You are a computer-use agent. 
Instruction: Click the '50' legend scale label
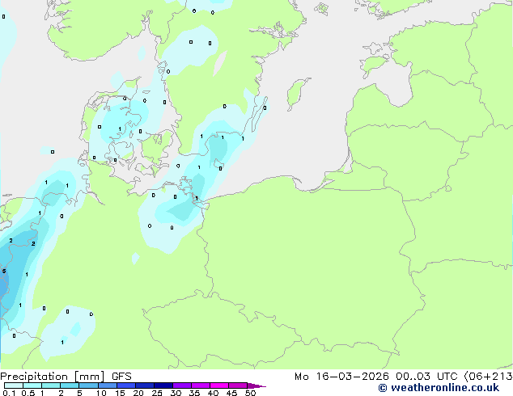250,393
